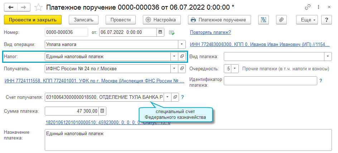Open the Счет получателя item form icon
338x153 pixels.
tap(175, 97)
